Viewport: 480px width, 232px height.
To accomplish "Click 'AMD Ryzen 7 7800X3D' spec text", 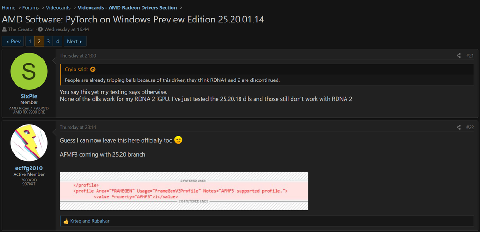I will (29, 109).
